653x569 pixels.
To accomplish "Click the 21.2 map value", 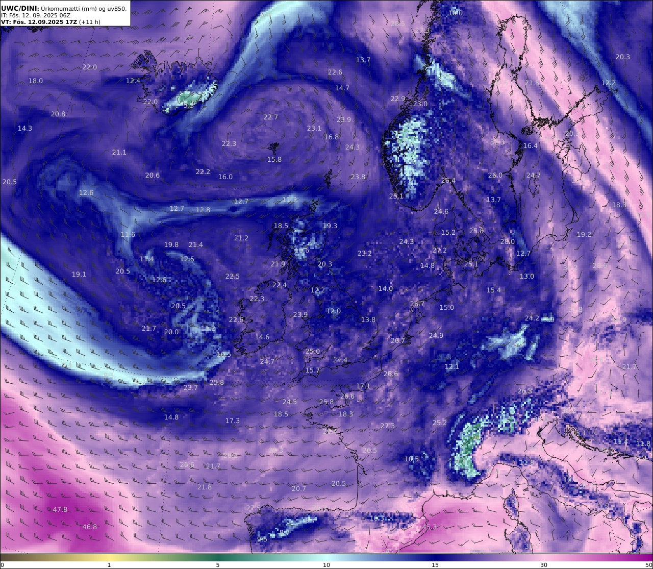I will point(241,238).
